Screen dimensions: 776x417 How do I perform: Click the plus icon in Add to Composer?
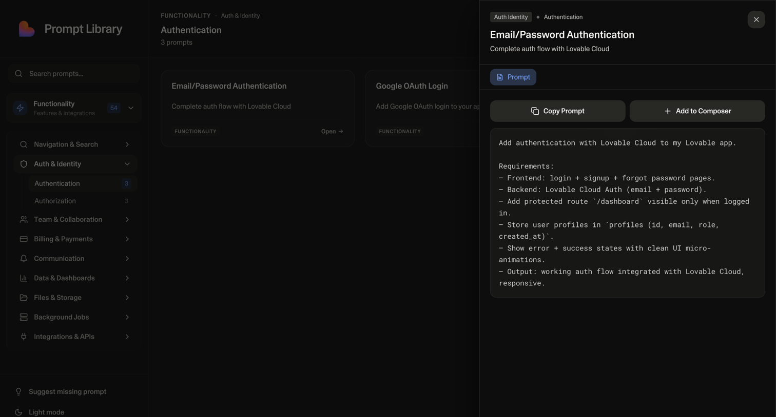tap(668, 111)
